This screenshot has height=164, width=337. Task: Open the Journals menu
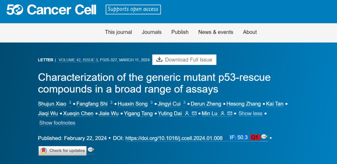[x=152, y=32]
